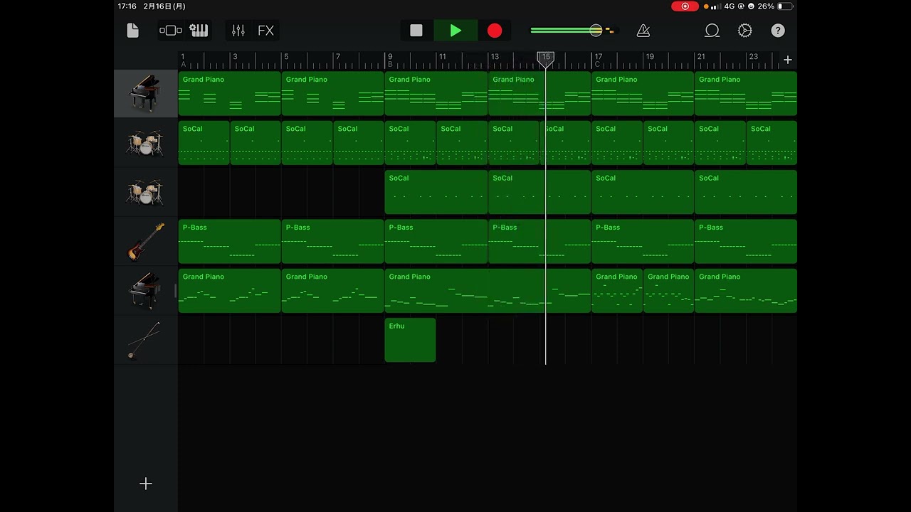Toggle the metronome
This screenshot has height=512, width=911.
tap(643, 31)
